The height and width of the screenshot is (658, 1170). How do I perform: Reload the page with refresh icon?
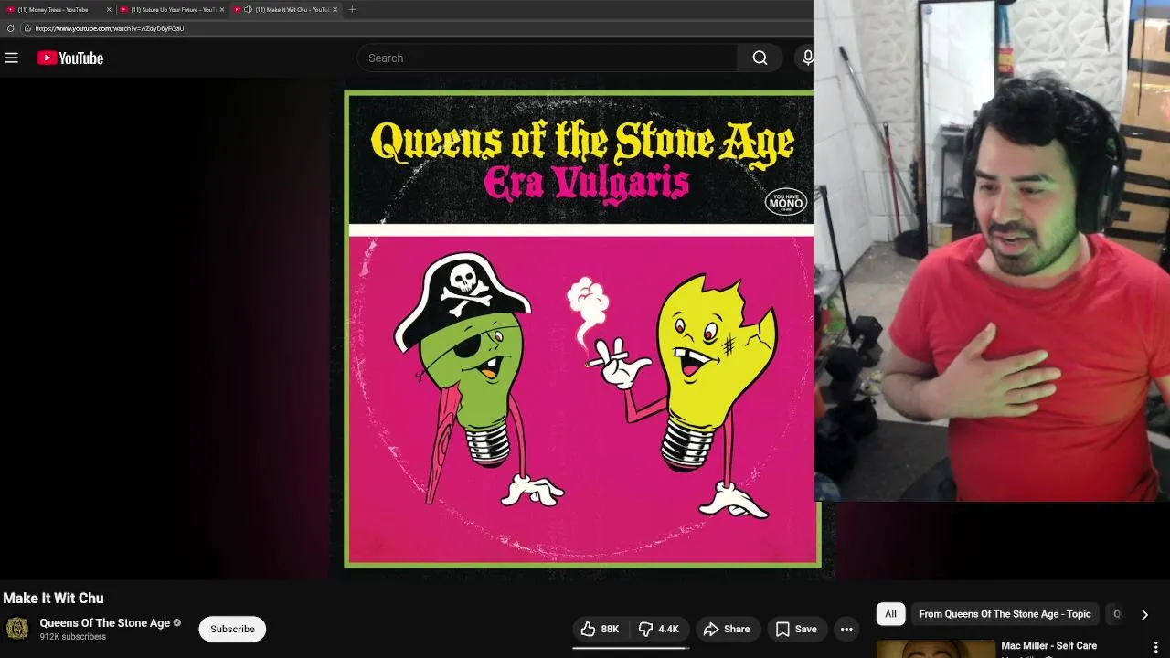[x=10, y=28]
